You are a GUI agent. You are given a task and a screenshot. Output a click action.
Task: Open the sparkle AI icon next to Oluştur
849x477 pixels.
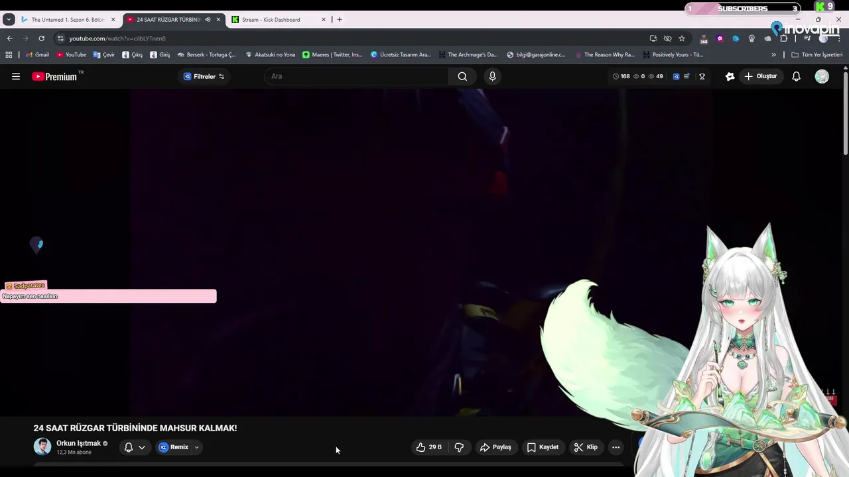coord(730,76)
